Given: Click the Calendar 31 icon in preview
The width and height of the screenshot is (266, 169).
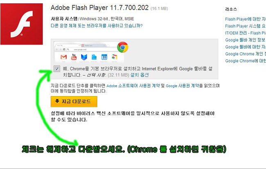Looking at the screenshot, I should 104,57.
